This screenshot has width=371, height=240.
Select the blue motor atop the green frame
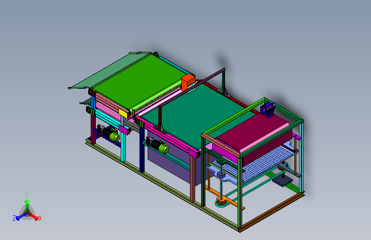[x=267, y=109]
